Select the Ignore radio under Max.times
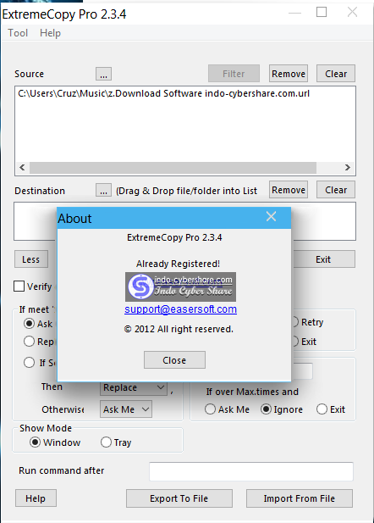The height and width of the screenshot is (523, 374). pos(266,409)
